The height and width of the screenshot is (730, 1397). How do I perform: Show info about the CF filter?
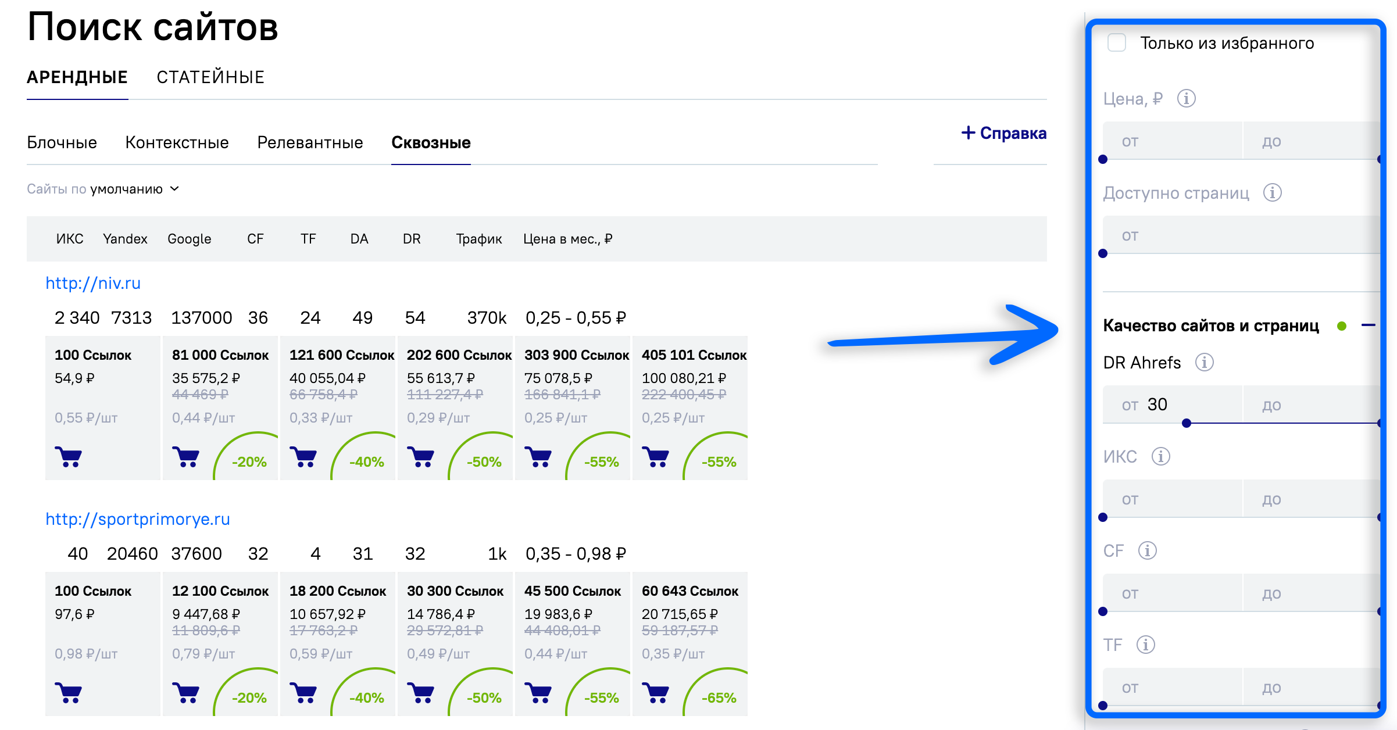1147,550
